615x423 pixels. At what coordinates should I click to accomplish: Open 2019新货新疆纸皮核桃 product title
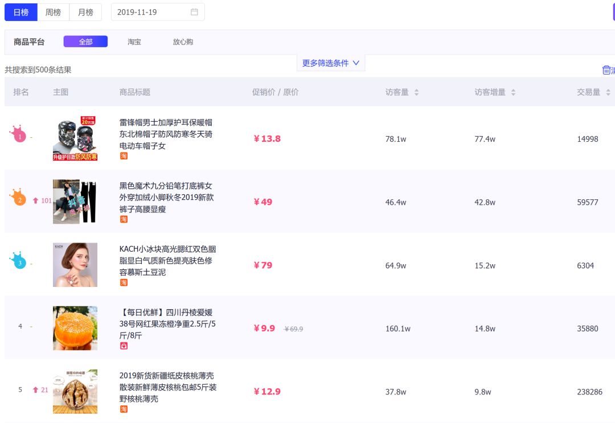click(168, 387)
